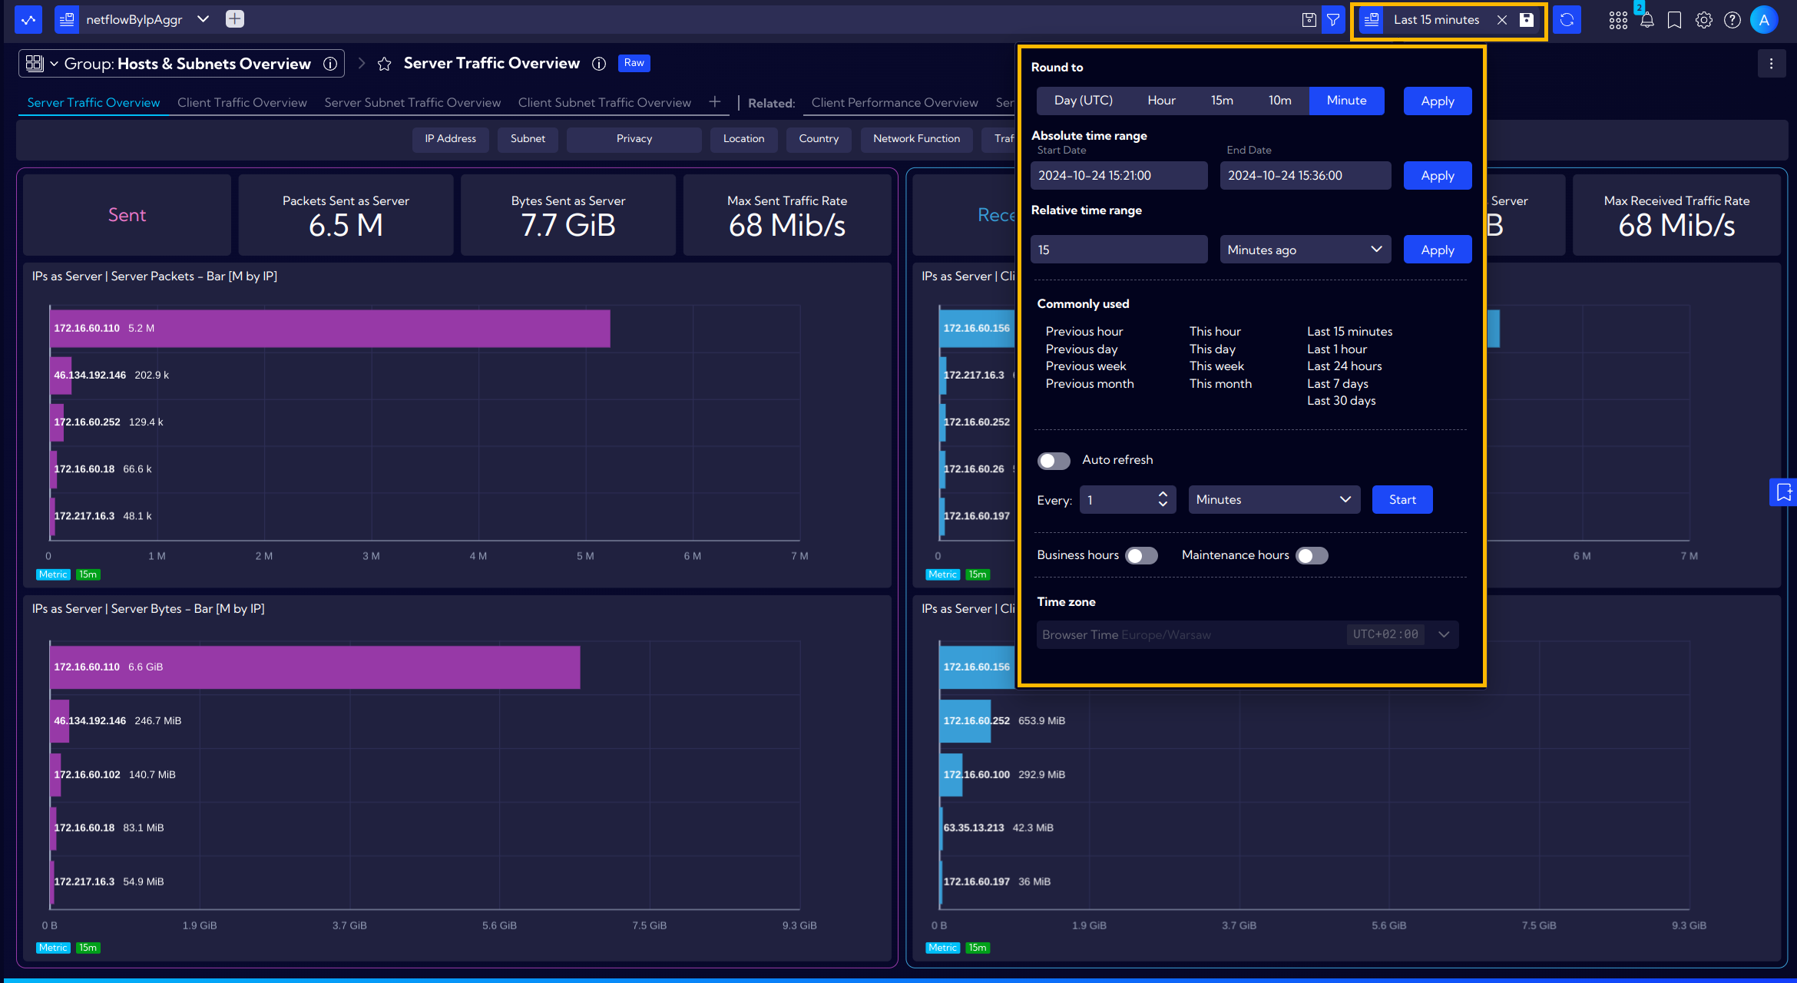Enable Business hours toggle
Screen dimensions: 1797x983
[1142, 555]
